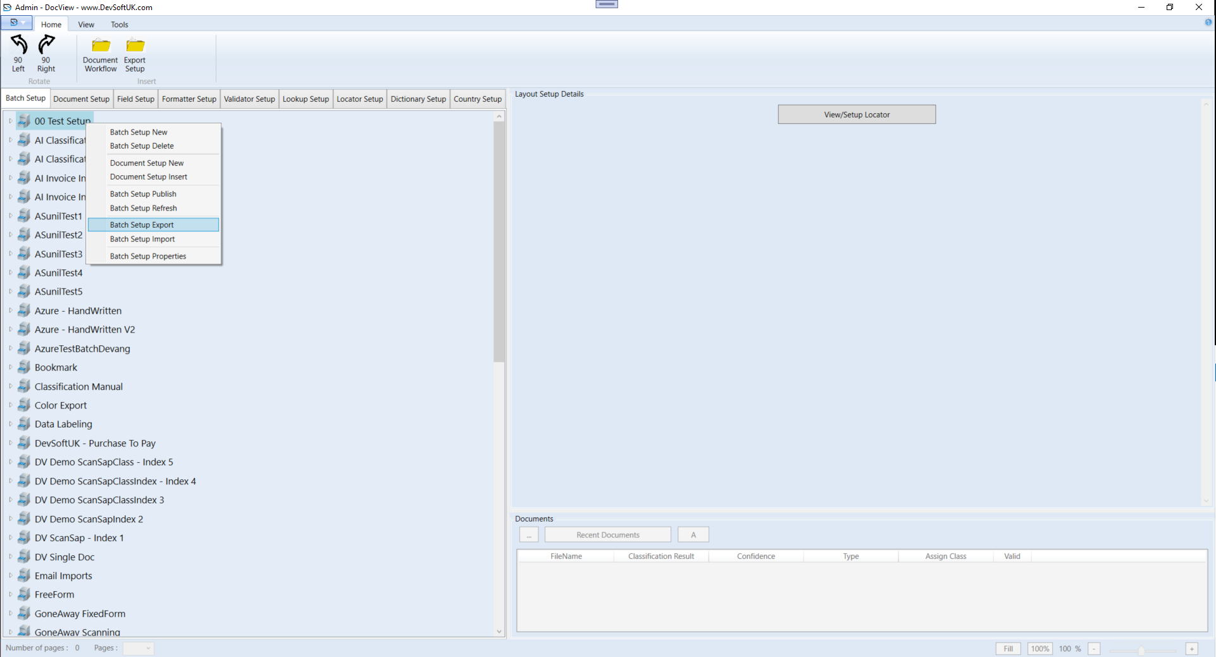Open the Locator Setup tab
This screenshot has height=657, width=1216.
(360, 99)
